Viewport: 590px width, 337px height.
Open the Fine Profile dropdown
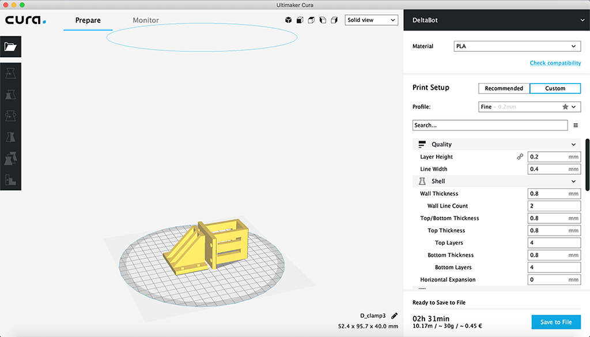pos(530,107)
